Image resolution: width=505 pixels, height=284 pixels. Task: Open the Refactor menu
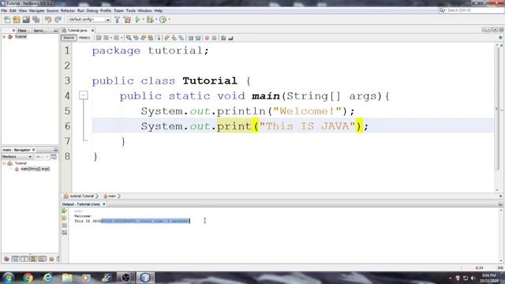click(x=68, y=10)
